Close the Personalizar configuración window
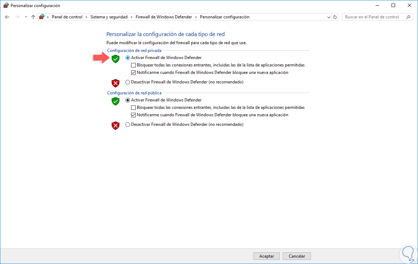 (410, 5)
